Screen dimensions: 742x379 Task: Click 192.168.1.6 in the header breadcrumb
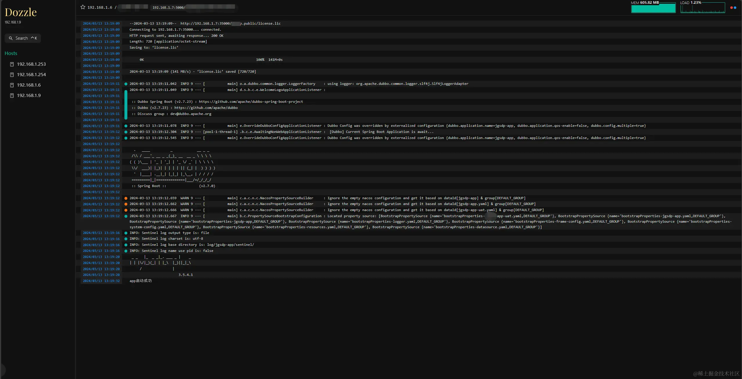tap(100, 8)
